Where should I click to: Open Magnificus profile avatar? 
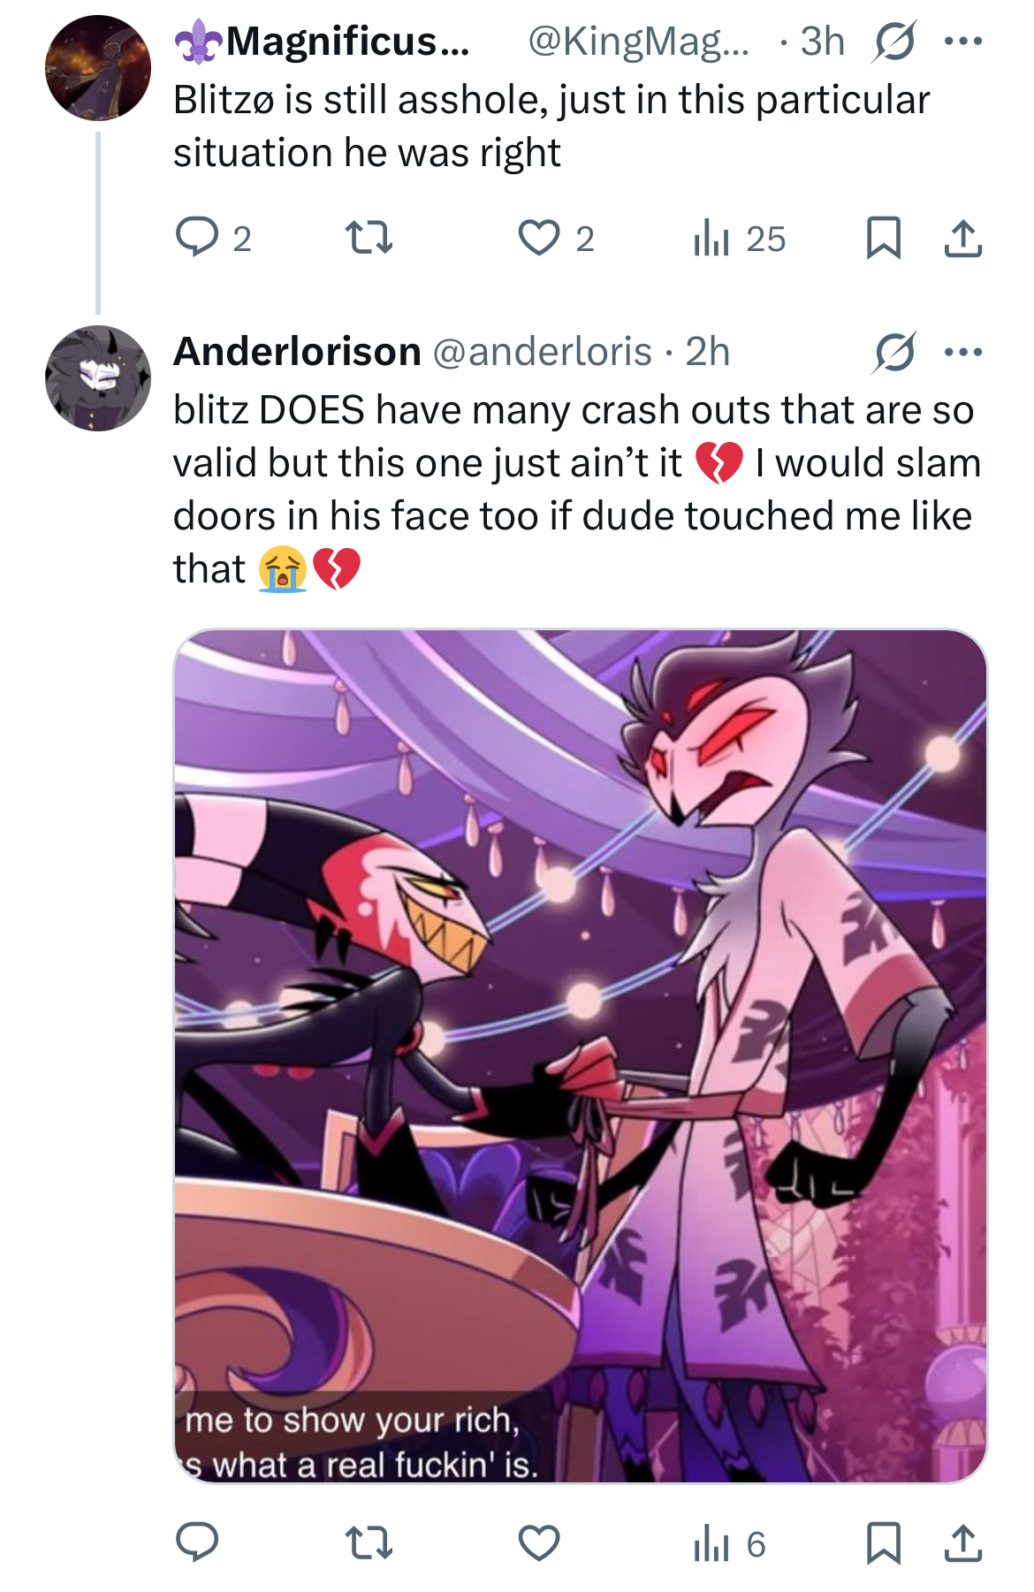click(x=98, y=68)
